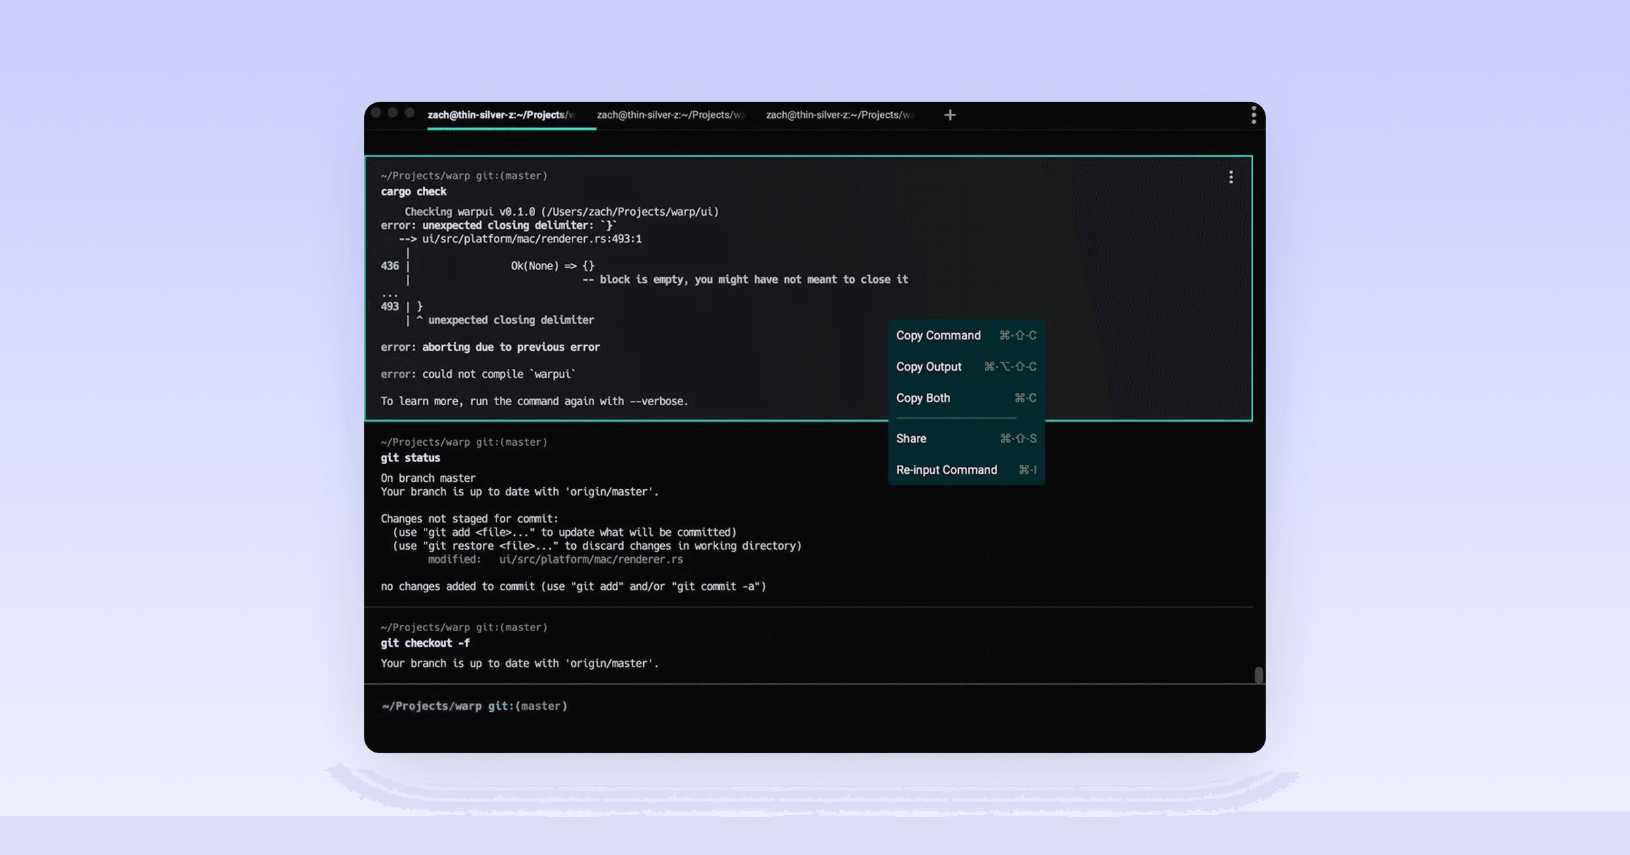Switch to the third terminal tab
Image resolution: width=1630 pixels, height=855 pixels.
coord(840,115)
